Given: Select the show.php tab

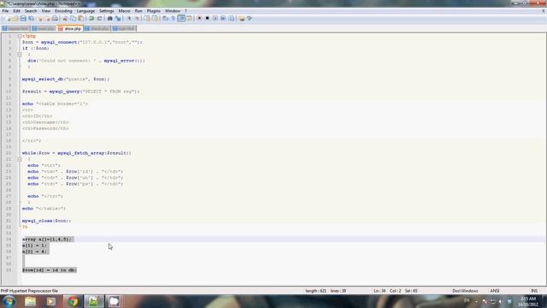Looking at the screenshot, I should pos(70,28).
